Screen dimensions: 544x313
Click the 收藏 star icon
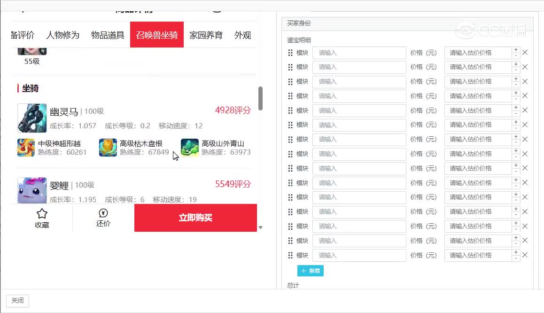point(42,213)
